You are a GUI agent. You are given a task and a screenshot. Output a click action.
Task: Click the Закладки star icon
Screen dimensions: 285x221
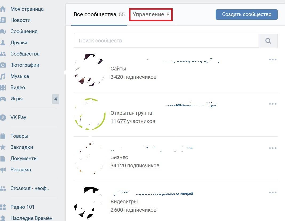click(3, 147)
